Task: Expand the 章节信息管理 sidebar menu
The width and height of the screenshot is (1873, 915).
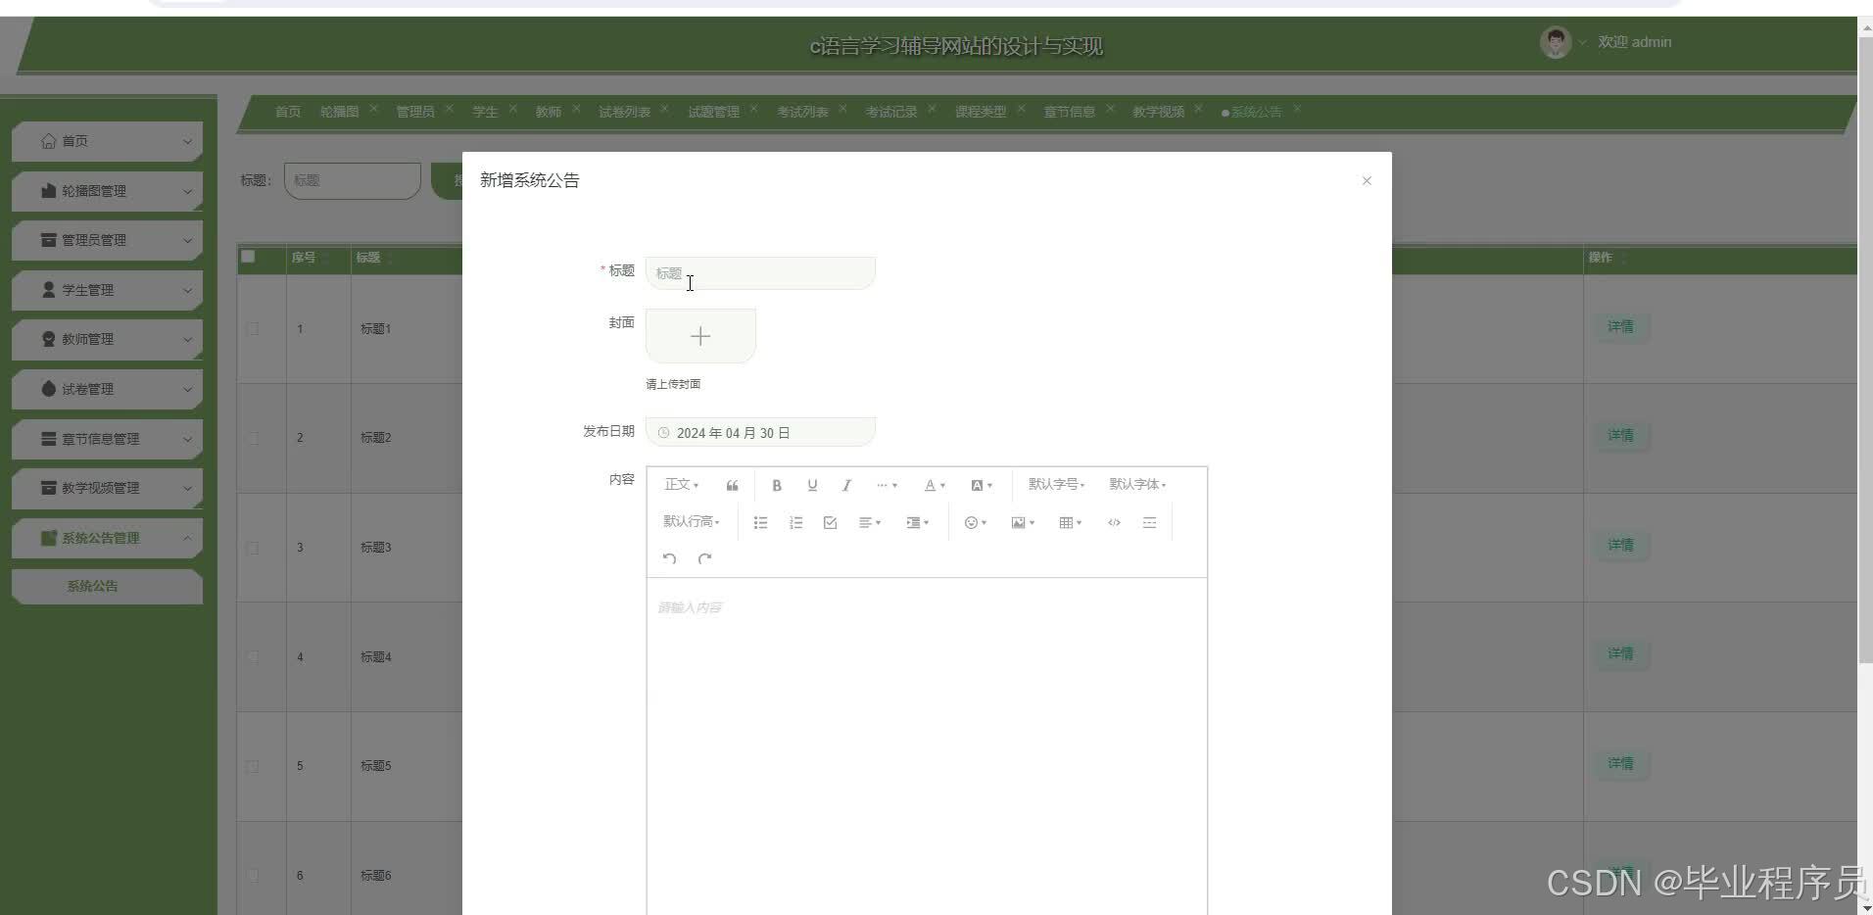Action: pos(107,439)
